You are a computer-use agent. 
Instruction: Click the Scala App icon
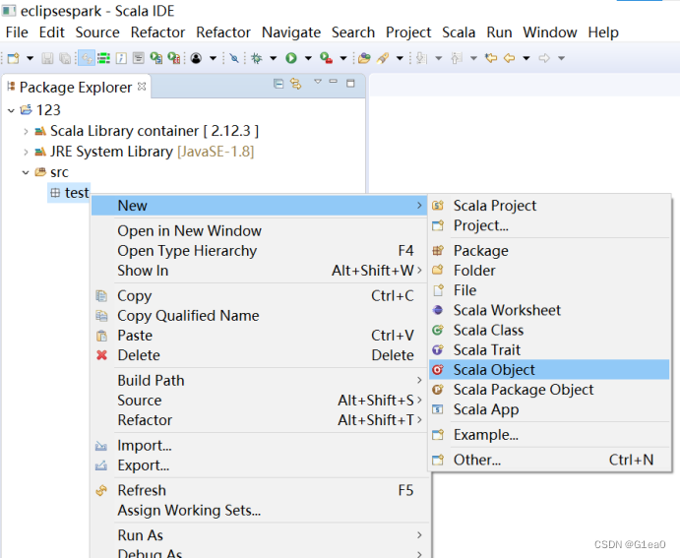(438, 409)
